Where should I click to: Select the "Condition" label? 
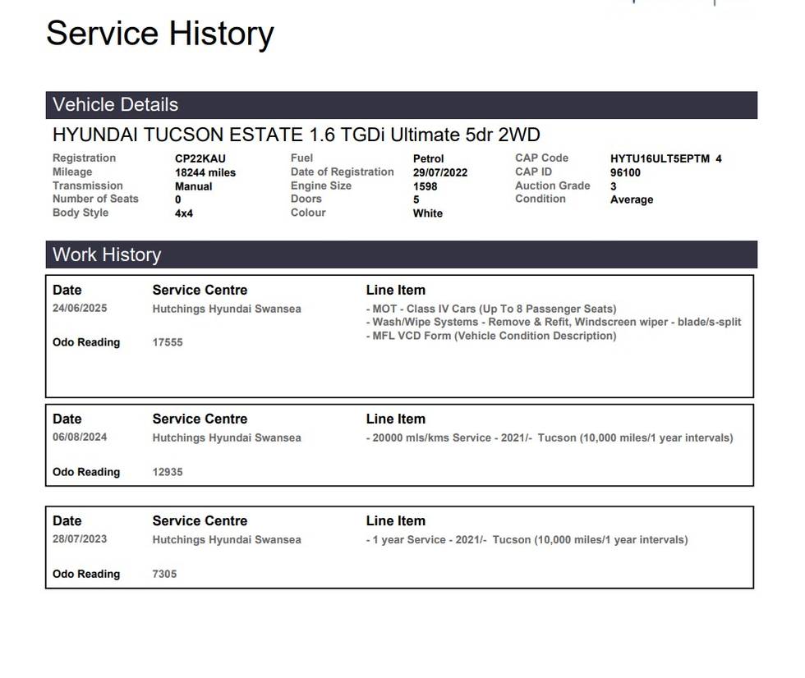pos(540,199)
